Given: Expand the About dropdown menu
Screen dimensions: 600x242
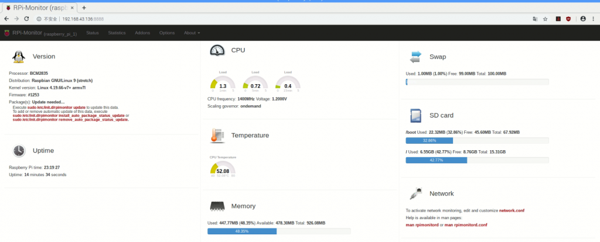Looking at the screenshot, I should click(192, 33).
